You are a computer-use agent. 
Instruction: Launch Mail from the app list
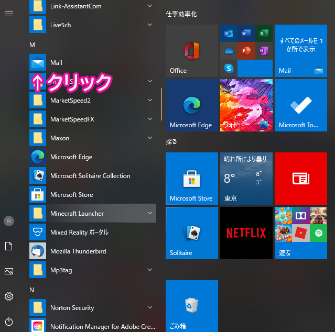tap(93, 62)
